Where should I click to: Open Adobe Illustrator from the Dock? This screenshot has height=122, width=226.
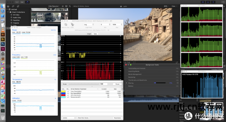click(3, 34)
